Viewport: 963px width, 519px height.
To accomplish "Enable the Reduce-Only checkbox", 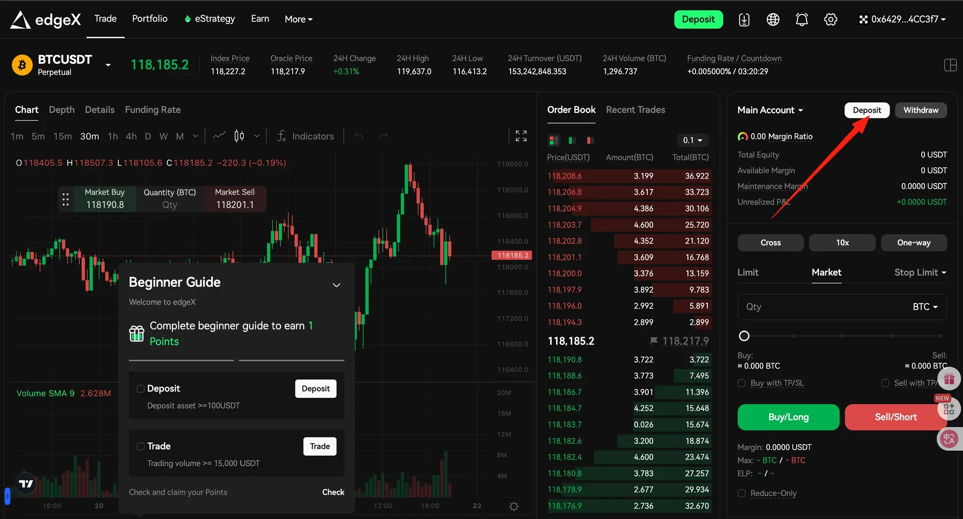I will (742, 493).
